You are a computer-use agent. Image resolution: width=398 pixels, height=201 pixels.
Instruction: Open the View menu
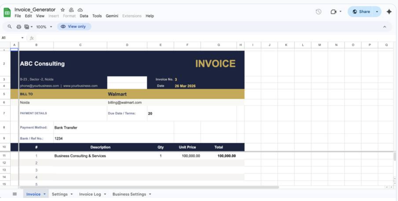click(x=40, y=16)
